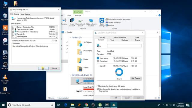The width and height of the screenshot is (192, 108).
Task: Click the Explorer search icon
Action: pyautogui.click(x=157, y=32)
